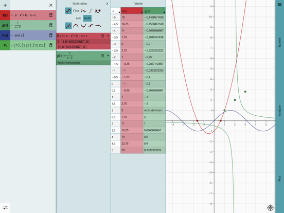This screenshot has height=213, width=284.
Task: Click the table x cell 0,5
Action: pos(116,91)
